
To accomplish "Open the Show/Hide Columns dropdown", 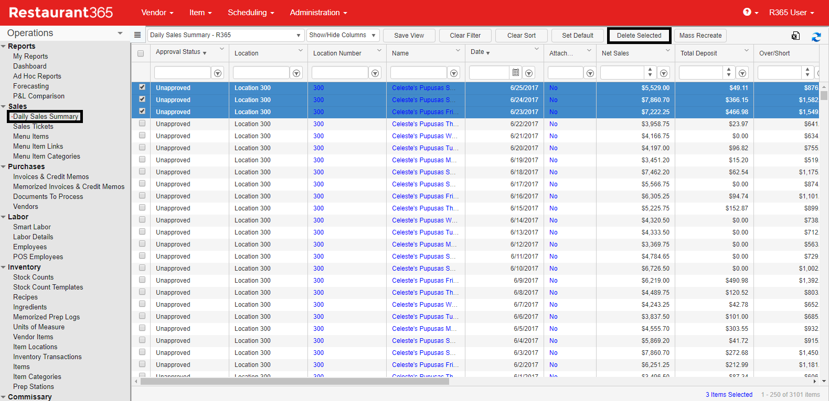I will 343,35.
